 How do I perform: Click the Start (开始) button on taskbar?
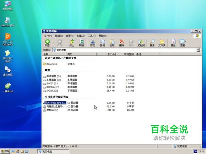coord(5,151)
